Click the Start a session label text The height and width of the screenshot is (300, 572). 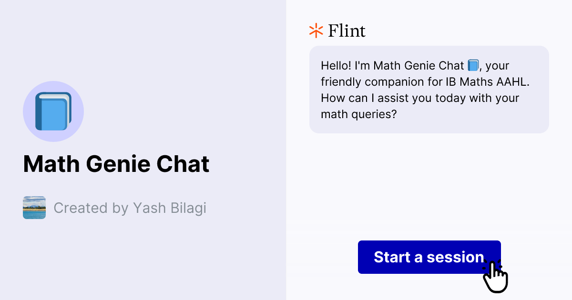click(429, 257)
